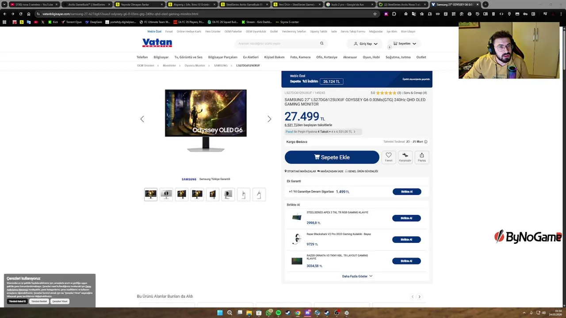Click Birlikte Al for Razer Blackshark headset
566x318 pixels.
[406, 239]
